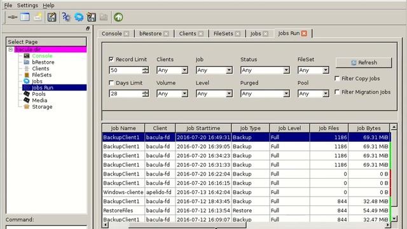
Task: Close the Console tab
Action: [127, 34]
